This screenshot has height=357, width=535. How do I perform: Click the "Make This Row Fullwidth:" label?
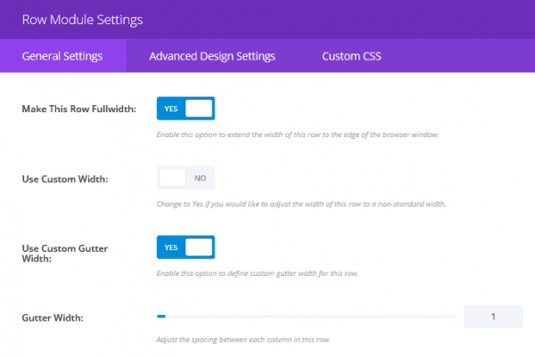click(x=78, y=109)
